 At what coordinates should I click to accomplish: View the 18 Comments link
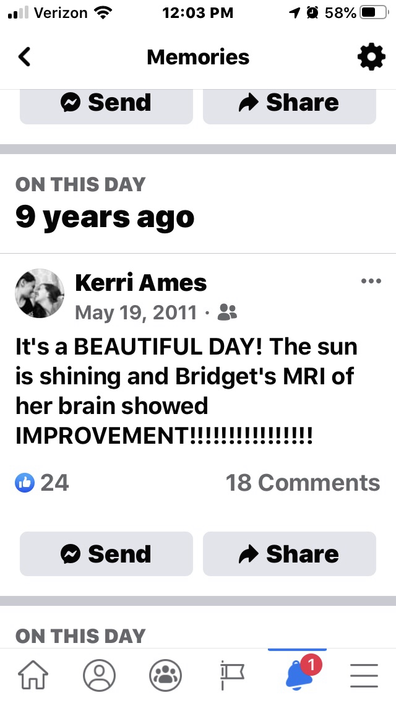coord(303,483)
